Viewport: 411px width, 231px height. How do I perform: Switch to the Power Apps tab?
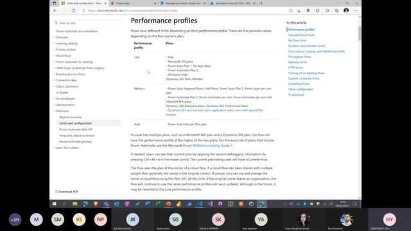[x=132, y=3]
